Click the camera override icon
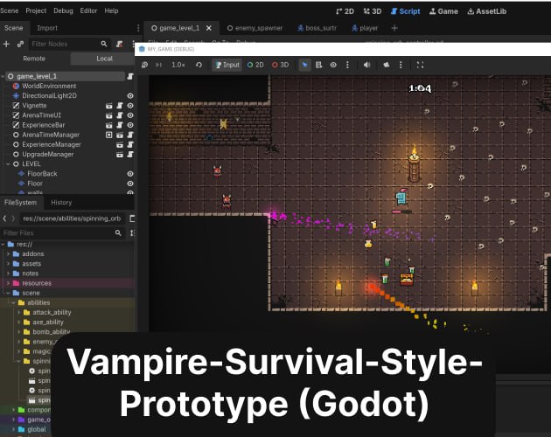 coord(387,65)
